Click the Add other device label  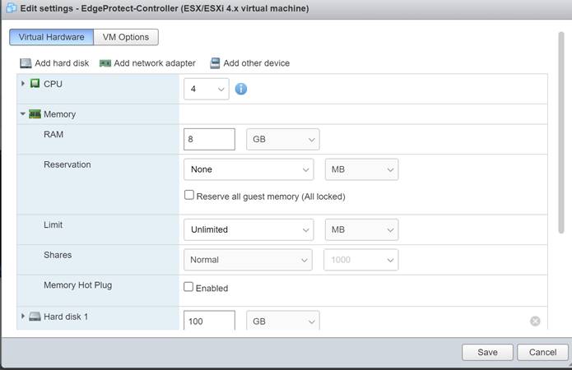click(x=257, y=63)
